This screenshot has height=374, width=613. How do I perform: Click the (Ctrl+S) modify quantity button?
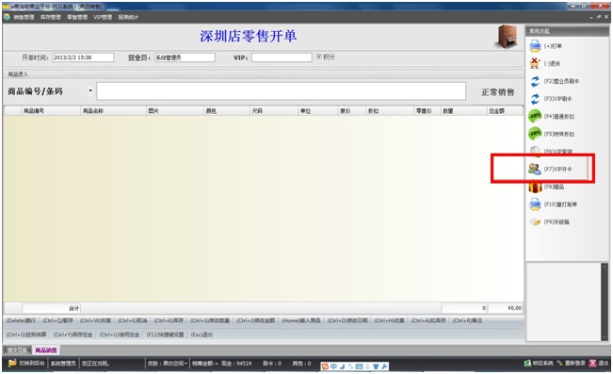click(x=210, y=320)
